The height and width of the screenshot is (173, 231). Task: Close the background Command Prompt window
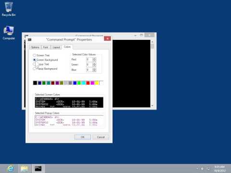tap(150, 35)
